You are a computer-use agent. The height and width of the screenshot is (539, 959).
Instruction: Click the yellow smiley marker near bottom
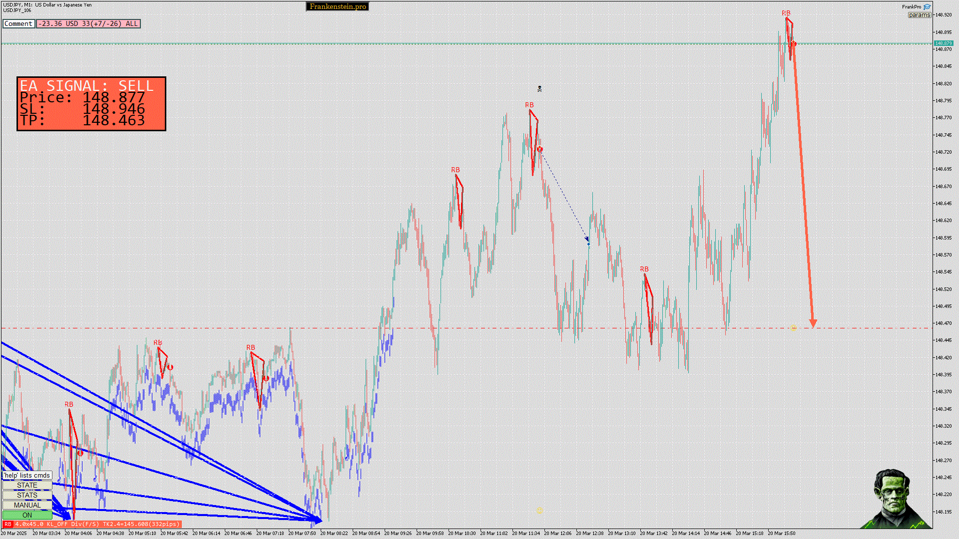coord(539,511)
